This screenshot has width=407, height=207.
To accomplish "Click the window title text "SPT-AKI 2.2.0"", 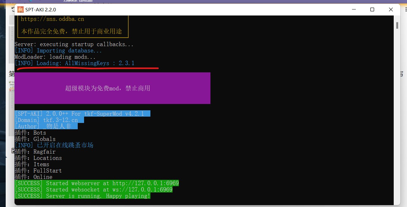I will click(x=41, y=10).
